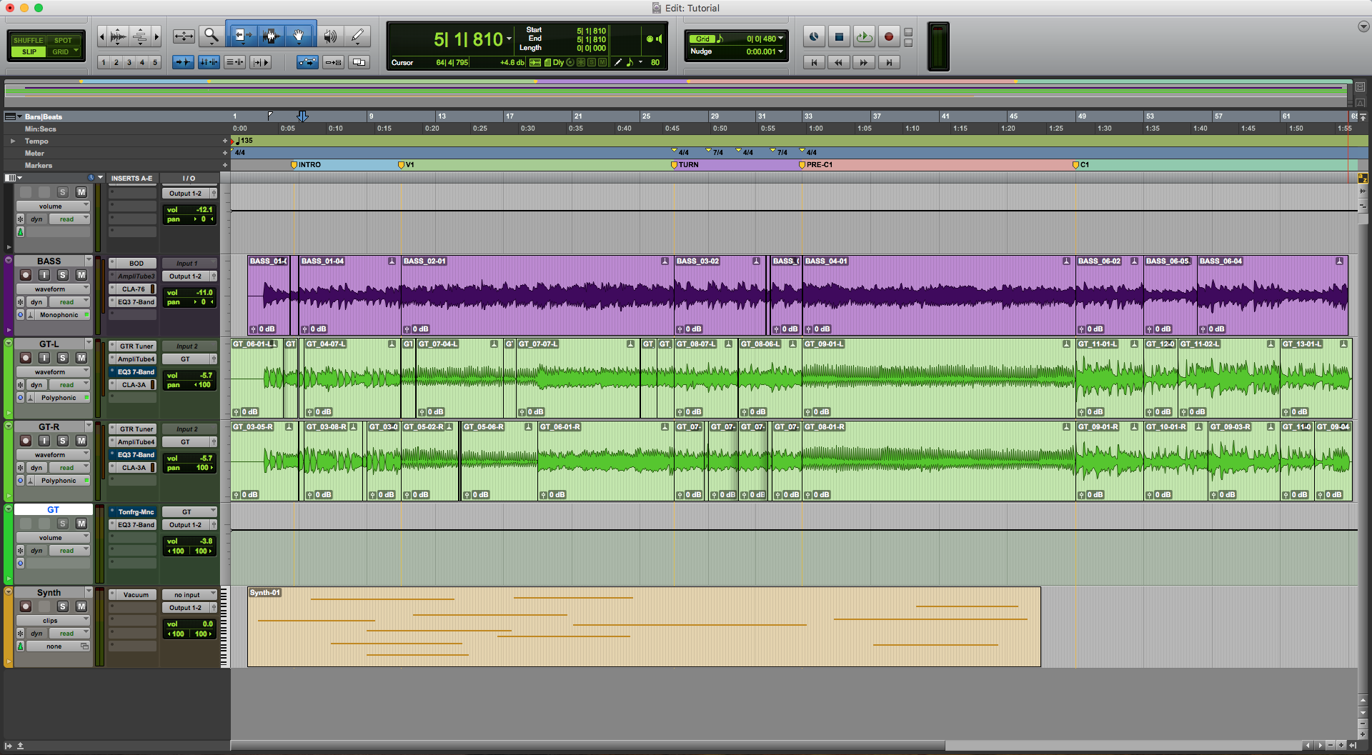Screen dimensions: 1372x755
Task: Select the Scrubber speaker tool
Action: pyautogui.click(x=329, y=36)
